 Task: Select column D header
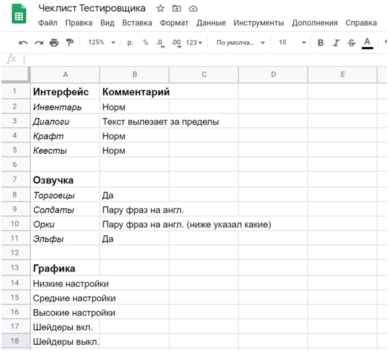click(x=273, y=74)
